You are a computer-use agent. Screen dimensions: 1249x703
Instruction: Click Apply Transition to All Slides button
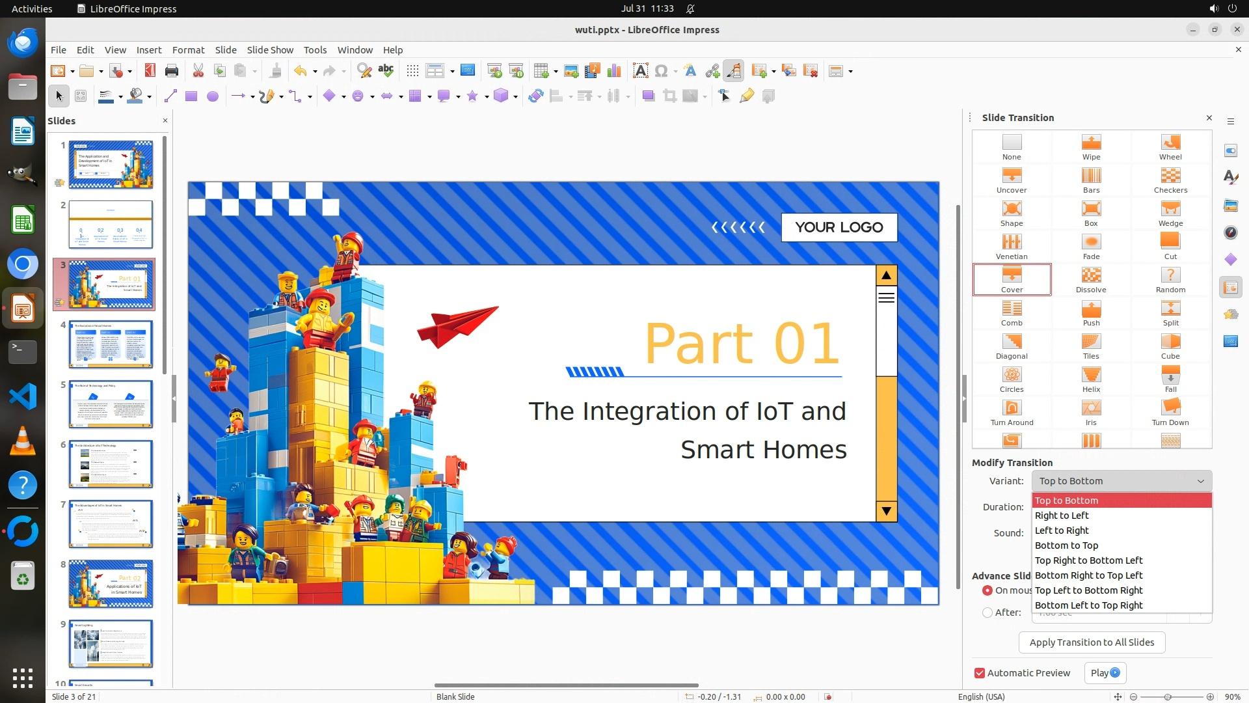point(1092,642)
